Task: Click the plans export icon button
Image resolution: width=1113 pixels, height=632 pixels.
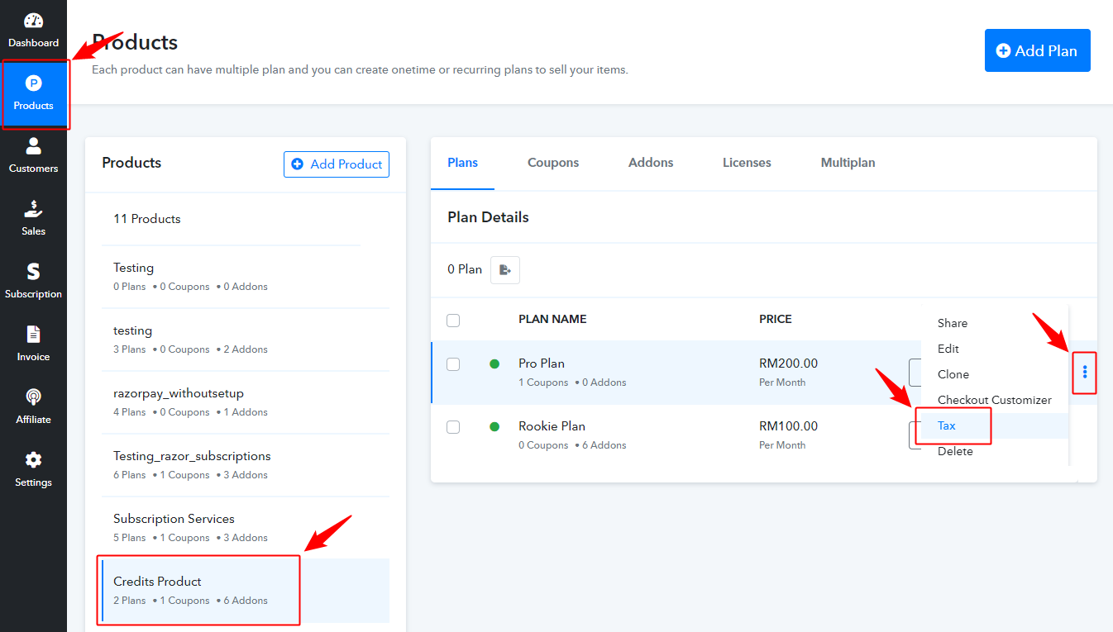Action: click(505, 269)
